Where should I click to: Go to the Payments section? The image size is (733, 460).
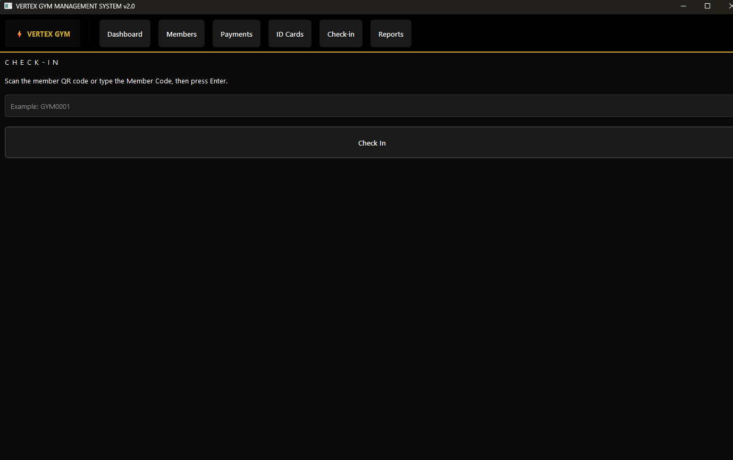pyautogui.click(x=237, y=34)
